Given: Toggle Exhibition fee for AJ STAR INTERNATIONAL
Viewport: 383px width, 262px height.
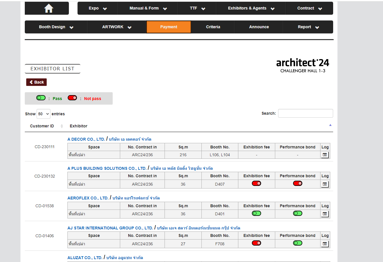Looking at the screenshot, I should 256,243.
